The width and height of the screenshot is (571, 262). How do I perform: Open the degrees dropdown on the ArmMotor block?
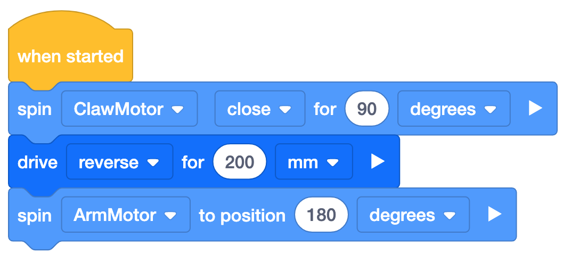tap(413, 215)
